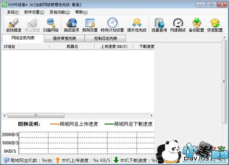Open 规则设置 rule settings

click(x=90, y=23)
